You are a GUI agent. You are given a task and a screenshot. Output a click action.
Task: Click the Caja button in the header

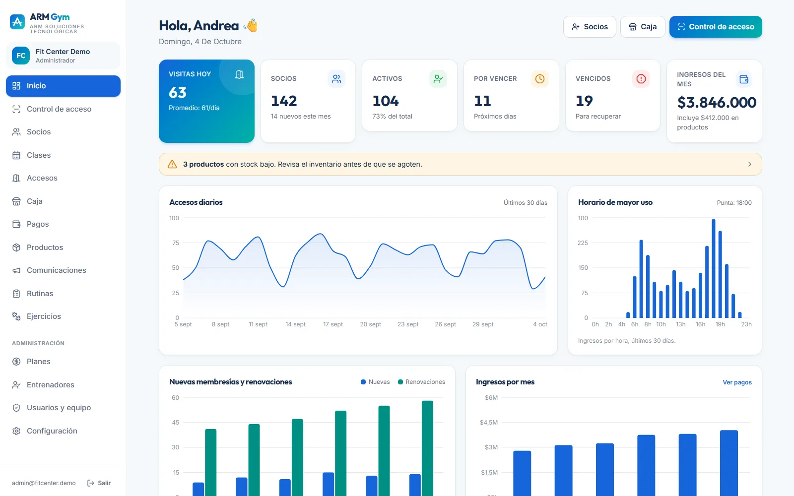pos(643,27)
